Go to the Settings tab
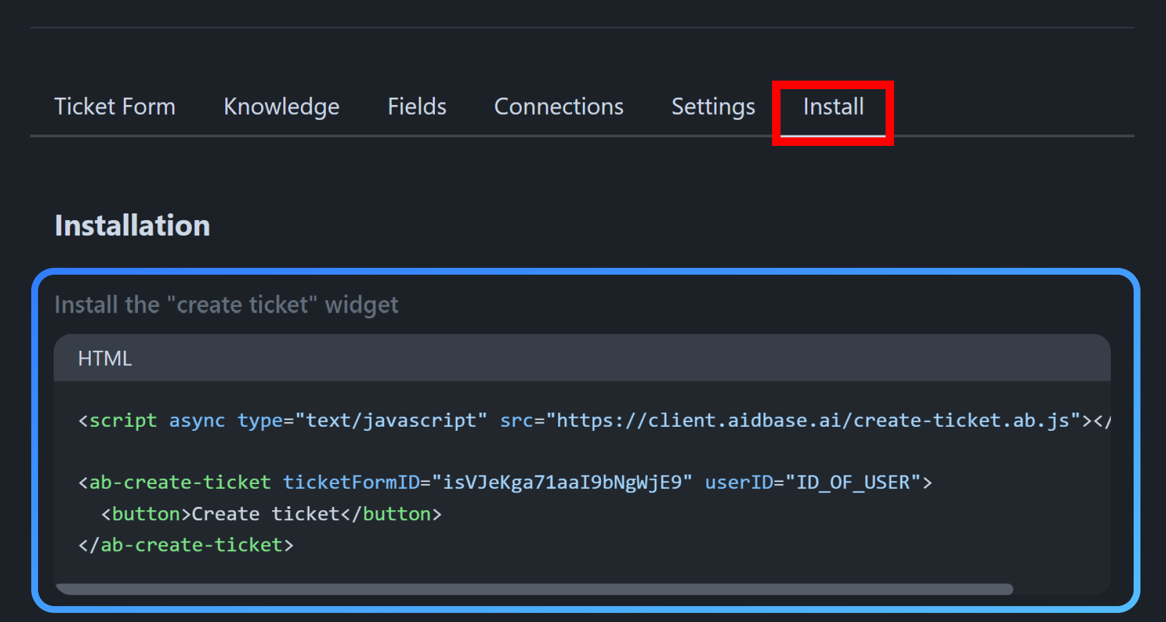Viewport: 1166px width, 622px height. coord(713,106)
